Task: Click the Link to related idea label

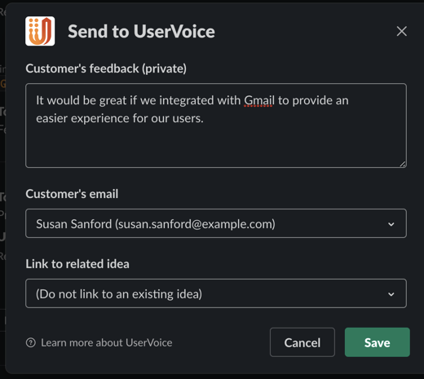Action: tap(77, 264)
